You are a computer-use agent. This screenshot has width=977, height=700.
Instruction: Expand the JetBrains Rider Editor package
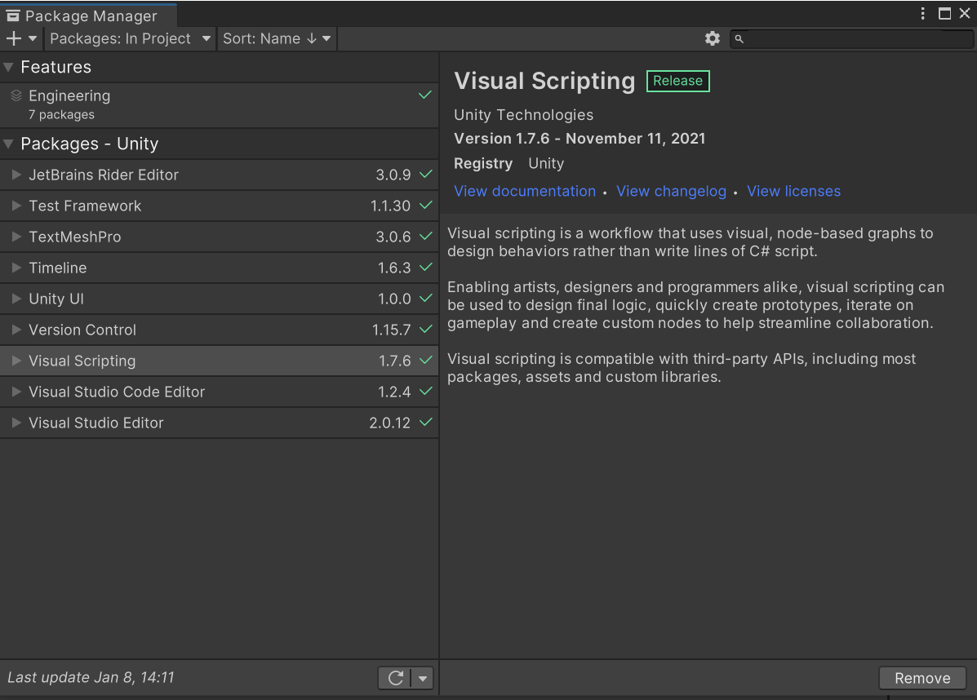[x=15, y=175]
